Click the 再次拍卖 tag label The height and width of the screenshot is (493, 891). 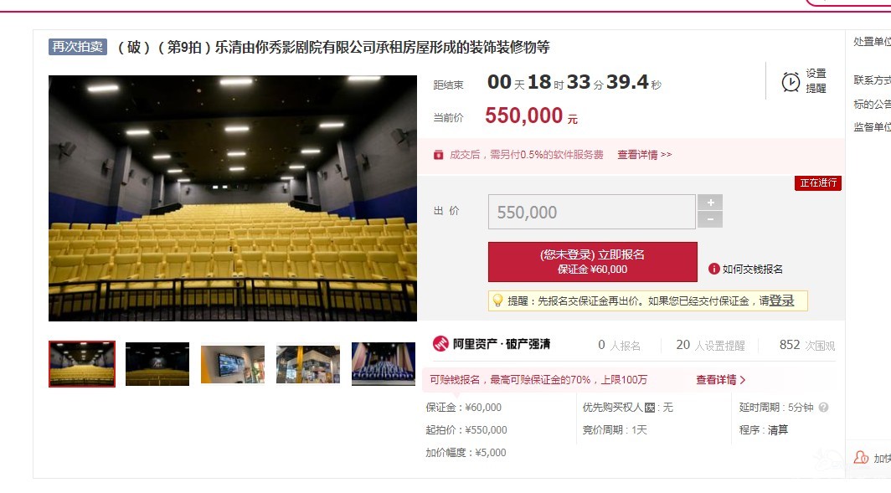click(x=78, y=47)
